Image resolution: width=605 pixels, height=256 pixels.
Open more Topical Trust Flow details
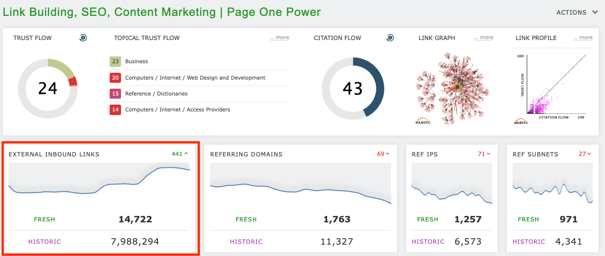tap(279, 38)
